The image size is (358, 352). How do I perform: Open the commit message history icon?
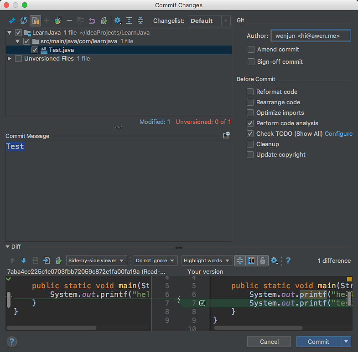[x=226, y=135]
